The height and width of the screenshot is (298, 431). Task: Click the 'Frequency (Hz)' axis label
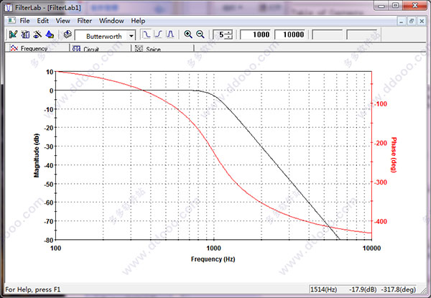click(213, 259)
